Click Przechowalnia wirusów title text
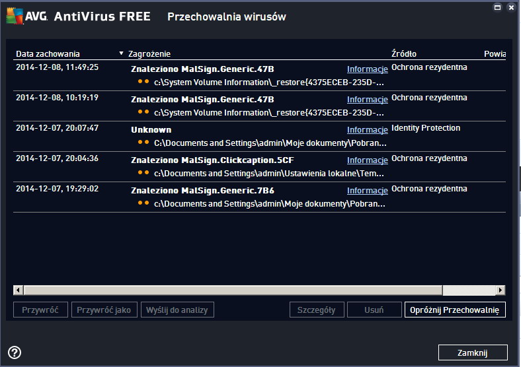Viewport: 521px width, 367px height. [227, 17]
